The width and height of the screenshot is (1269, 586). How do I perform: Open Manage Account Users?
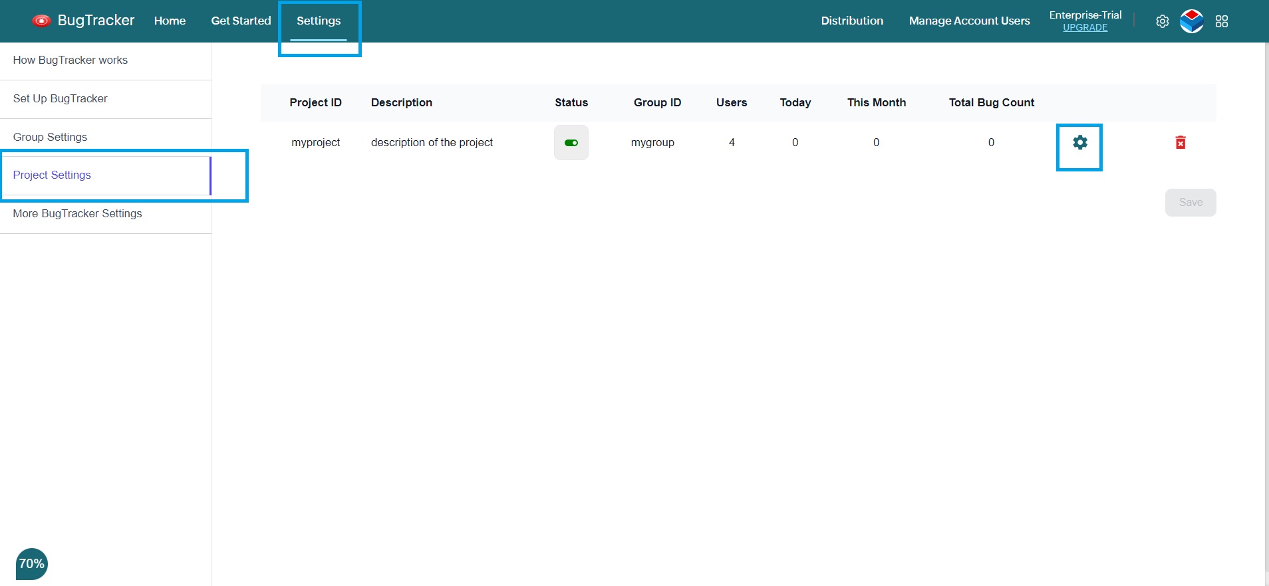pyautogui.click(x=969, y=21)
